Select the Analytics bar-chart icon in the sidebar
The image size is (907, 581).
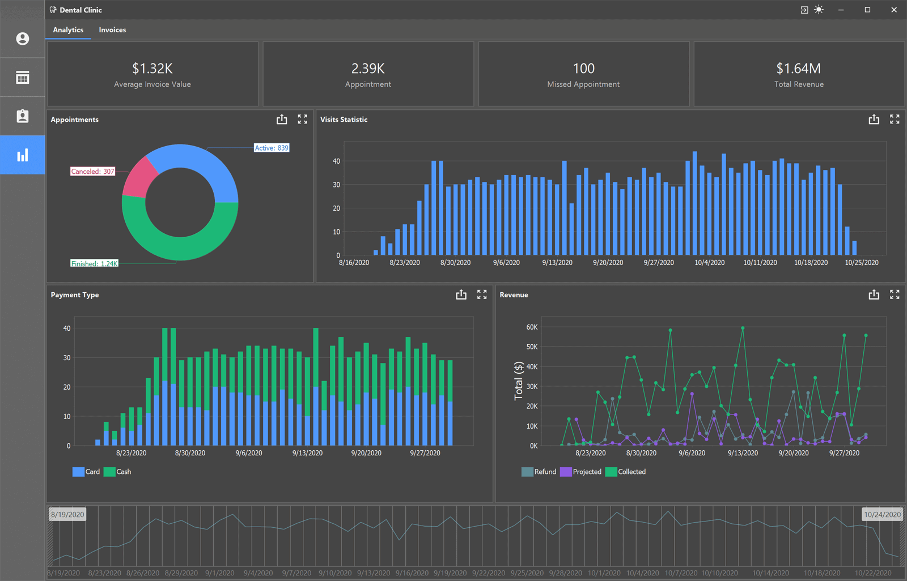pos(23,154)
